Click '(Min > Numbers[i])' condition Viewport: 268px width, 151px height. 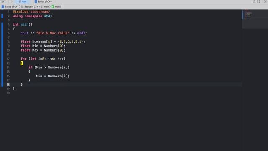pos(52,68)
